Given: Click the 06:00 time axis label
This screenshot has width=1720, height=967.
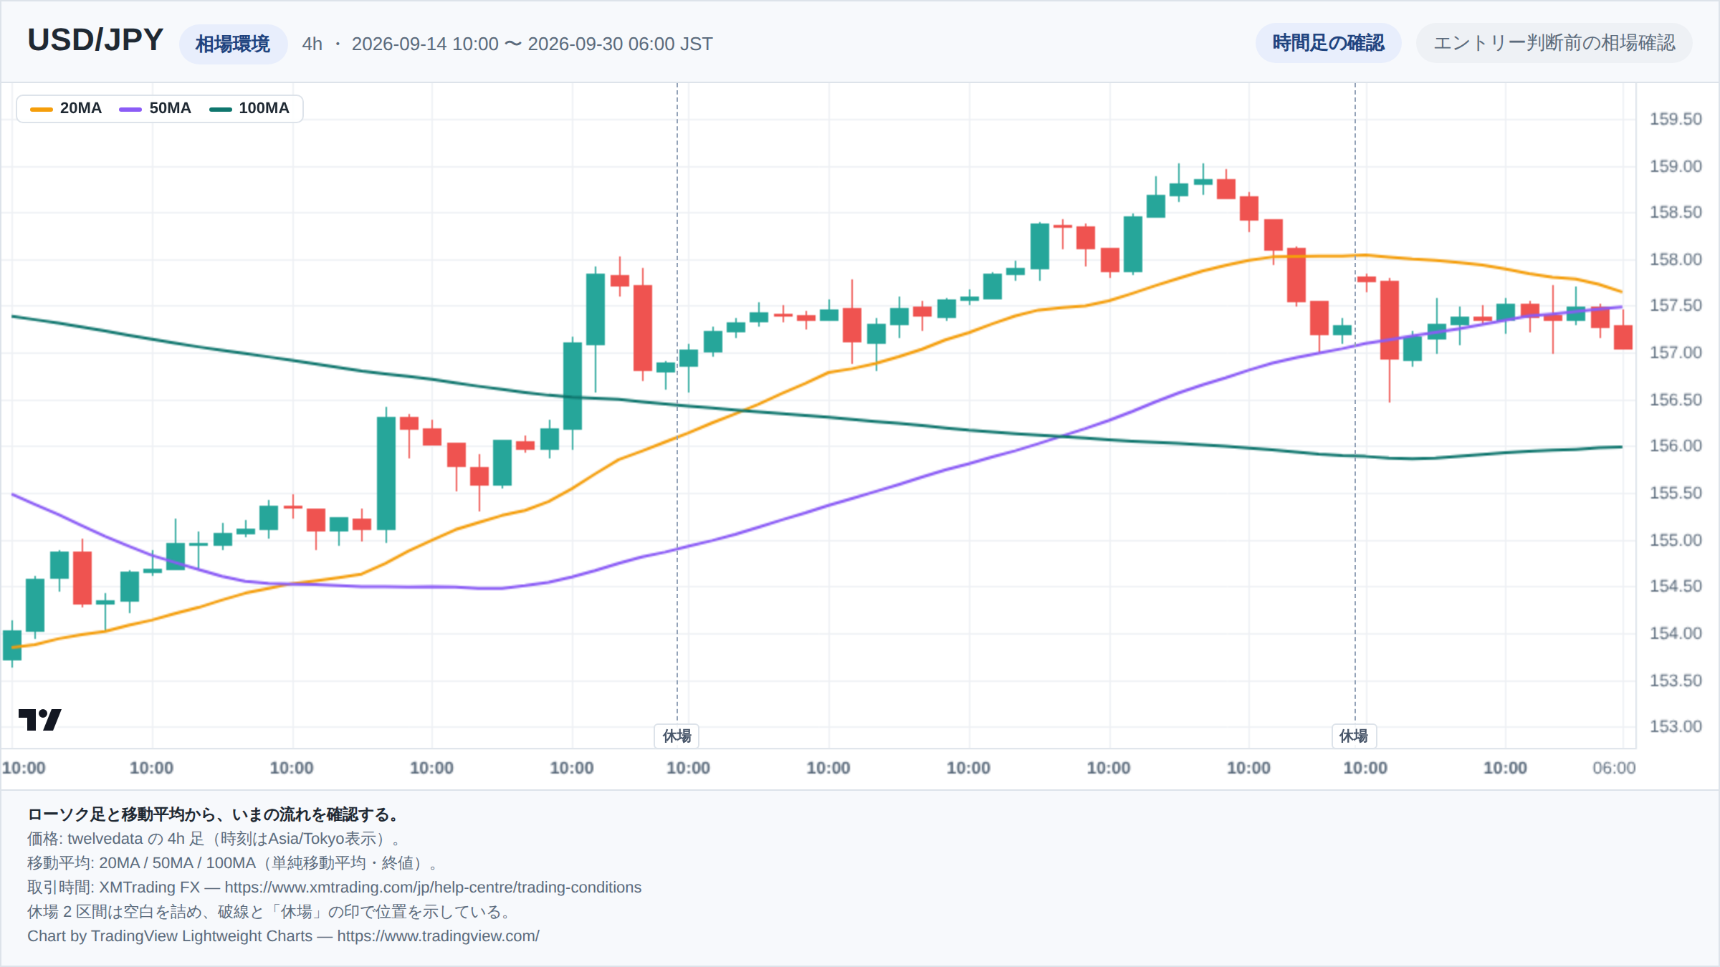Looking at the screenshot, I should [x=1614, y=769].
